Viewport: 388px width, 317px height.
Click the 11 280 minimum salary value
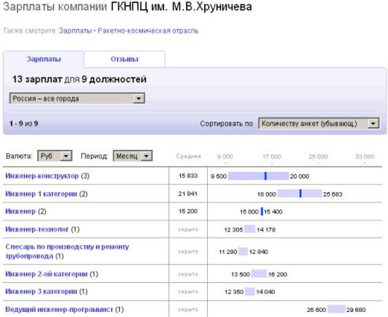(x=228, y=252)
